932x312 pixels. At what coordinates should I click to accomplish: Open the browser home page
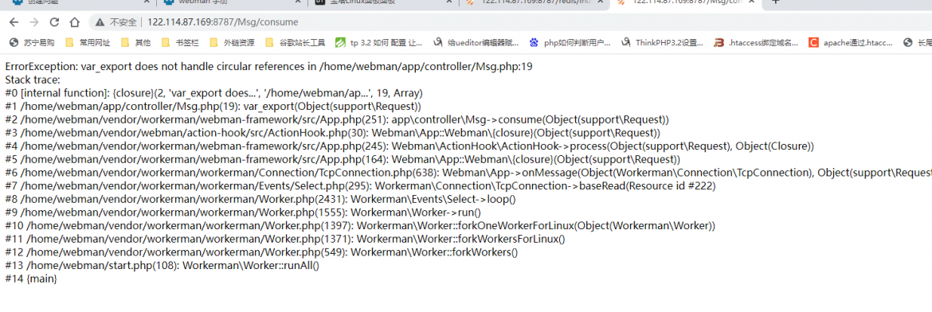point(74,22)
